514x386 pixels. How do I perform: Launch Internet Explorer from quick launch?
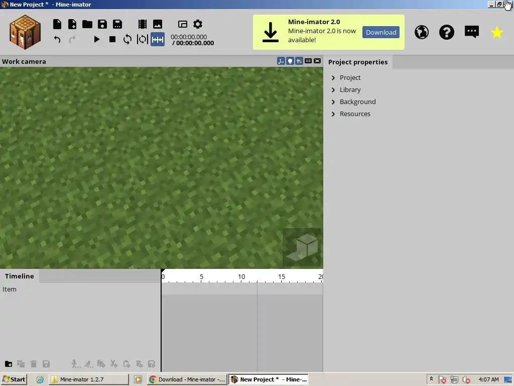click(x=40, y=379)
